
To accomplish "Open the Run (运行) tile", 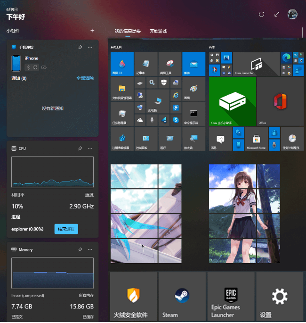I will [x=170, y=139].
